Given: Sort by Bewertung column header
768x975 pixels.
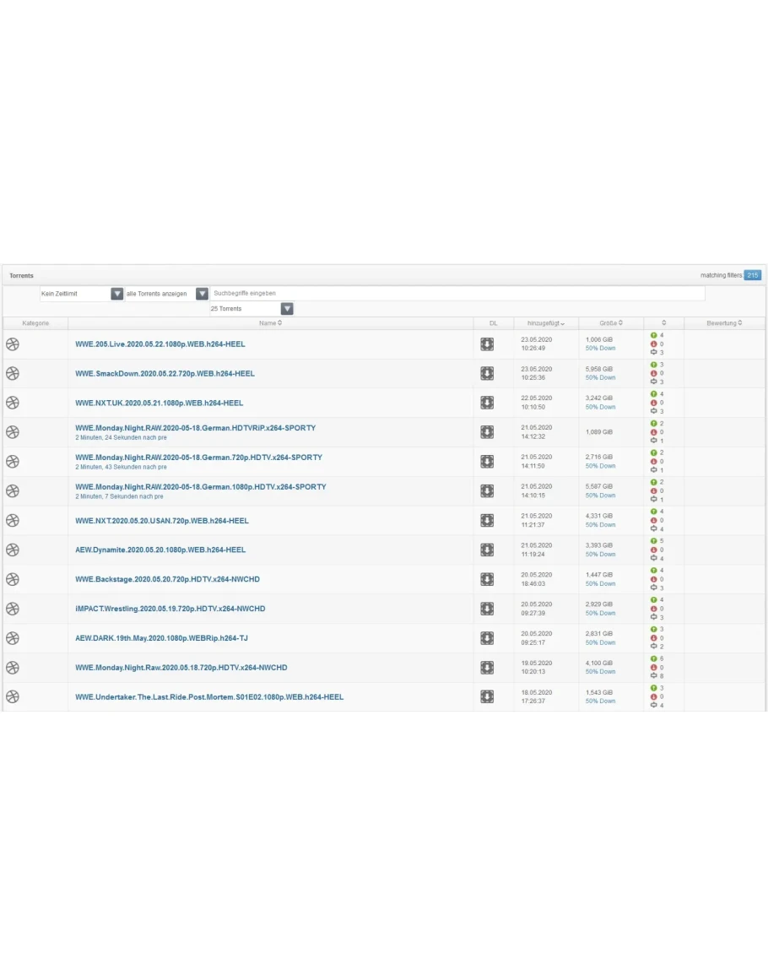Looking at the screenshot, I should point(724,323).
